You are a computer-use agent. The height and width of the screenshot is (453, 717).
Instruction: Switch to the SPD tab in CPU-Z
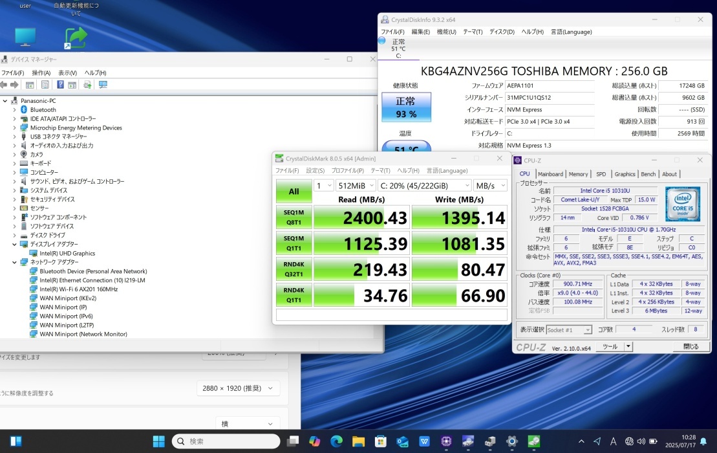(x=601, y=174)
